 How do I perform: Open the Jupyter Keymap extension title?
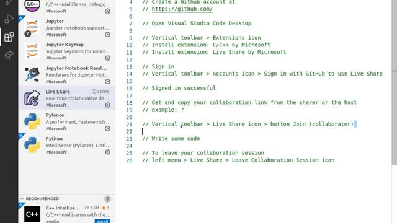(x=65, y=45)
